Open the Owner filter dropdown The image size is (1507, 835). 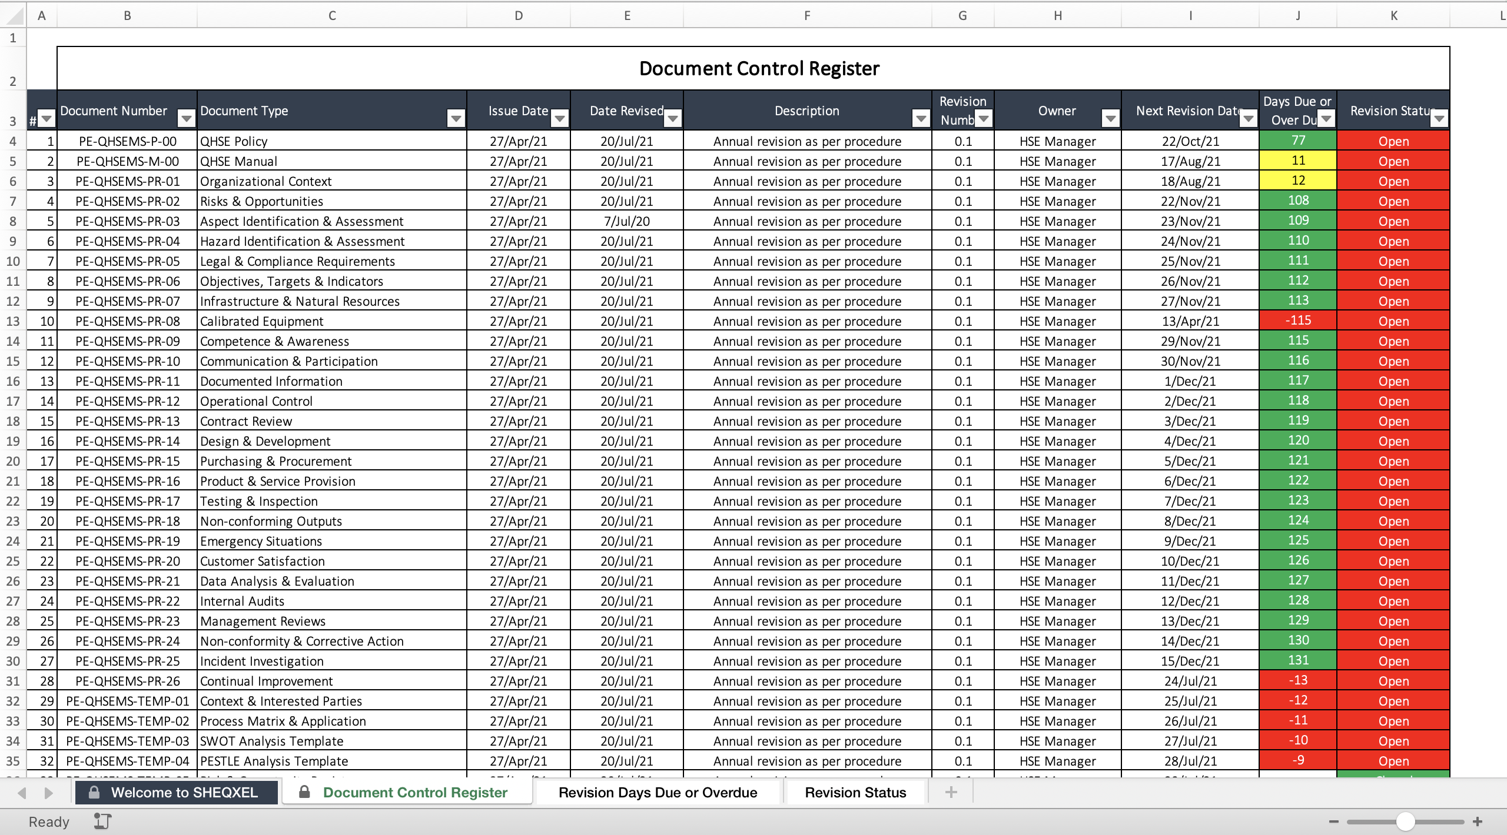point(1111,119)
